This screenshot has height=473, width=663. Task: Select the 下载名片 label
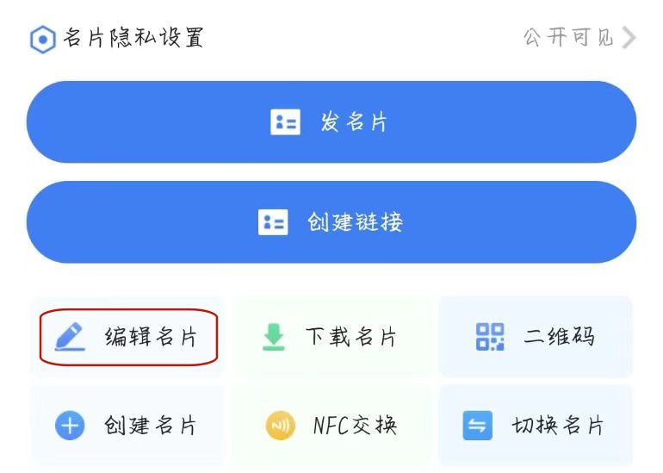coord(351,337)
